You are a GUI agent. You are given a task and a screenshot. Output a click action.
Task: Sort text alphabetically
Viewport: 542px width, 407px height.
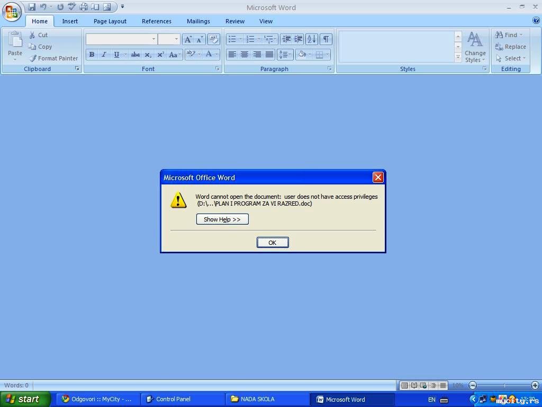coord(311,39)
